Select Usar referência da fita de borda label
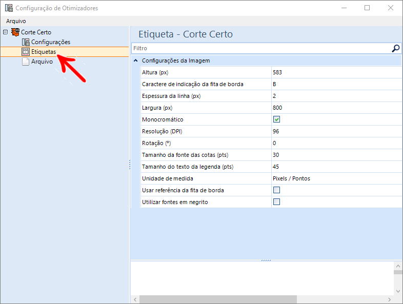Image resolution: width=403 pixels, height=304 pixels. 183,191
